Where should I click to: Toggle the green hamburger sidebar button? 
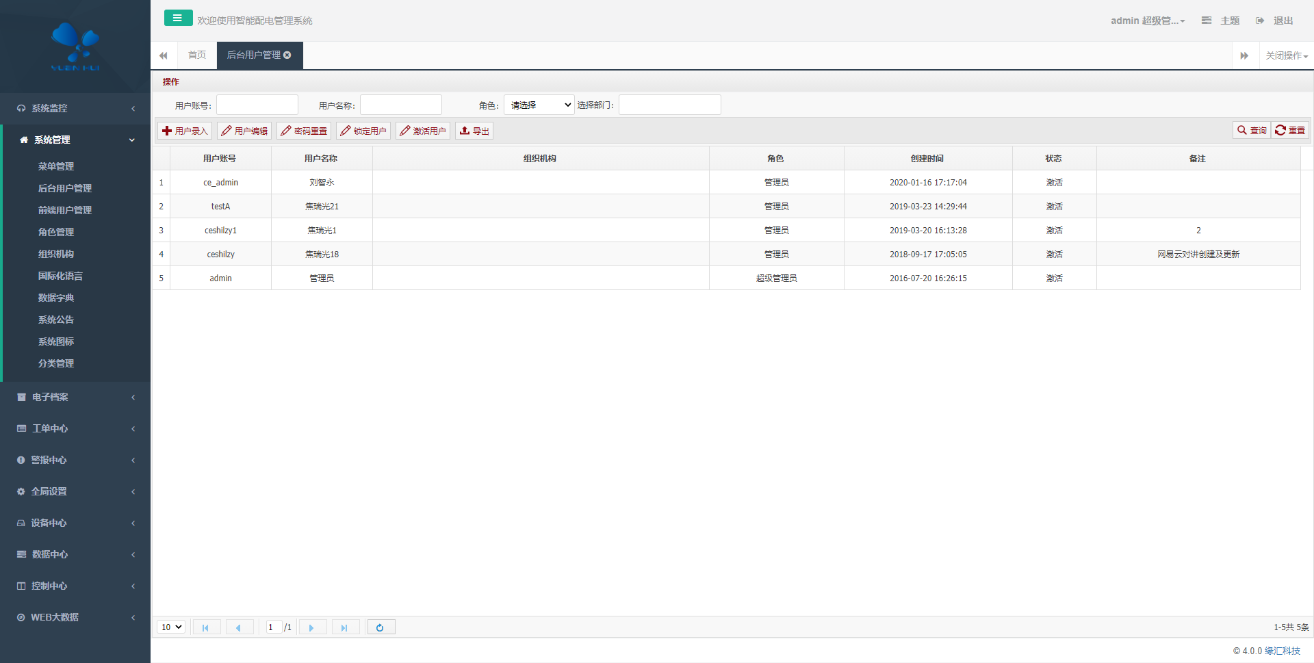pos(178,18)
